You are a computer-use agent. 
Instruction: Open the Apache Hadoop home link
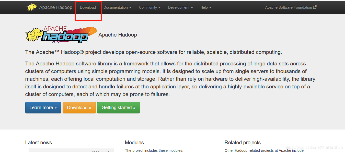[x=56, y=7]
